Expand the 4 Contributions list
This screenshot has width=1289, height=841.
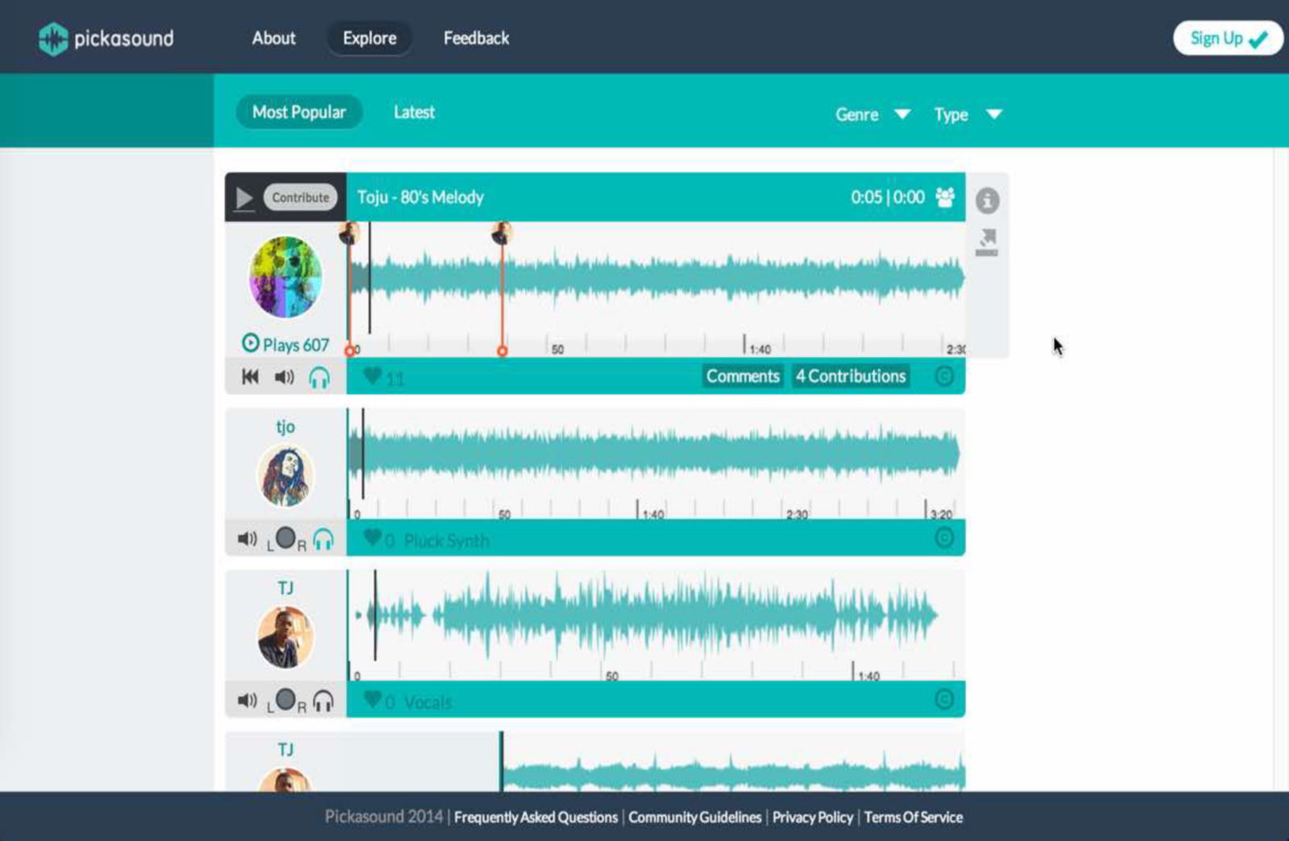point(851,376)
